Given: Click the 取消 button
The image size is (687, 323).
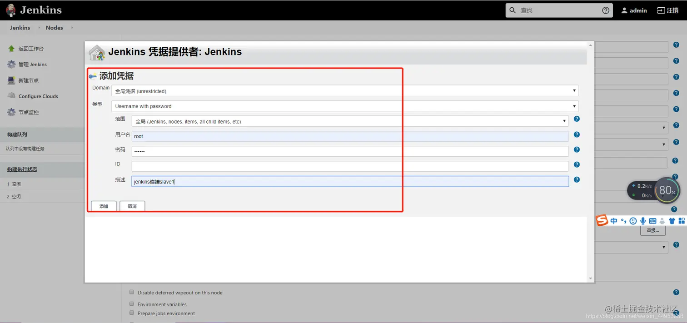Looking at the screenshot, I should 132,206.
